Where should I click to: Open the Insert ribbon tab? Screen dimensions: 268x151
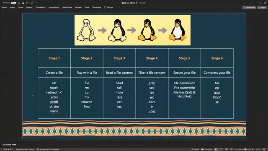coord(13,8)
